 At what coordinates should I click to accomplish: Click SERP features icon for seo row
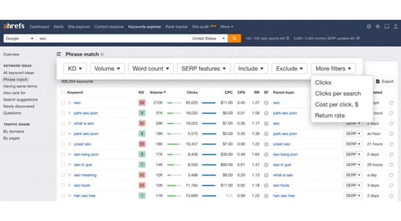coord(266,103)
